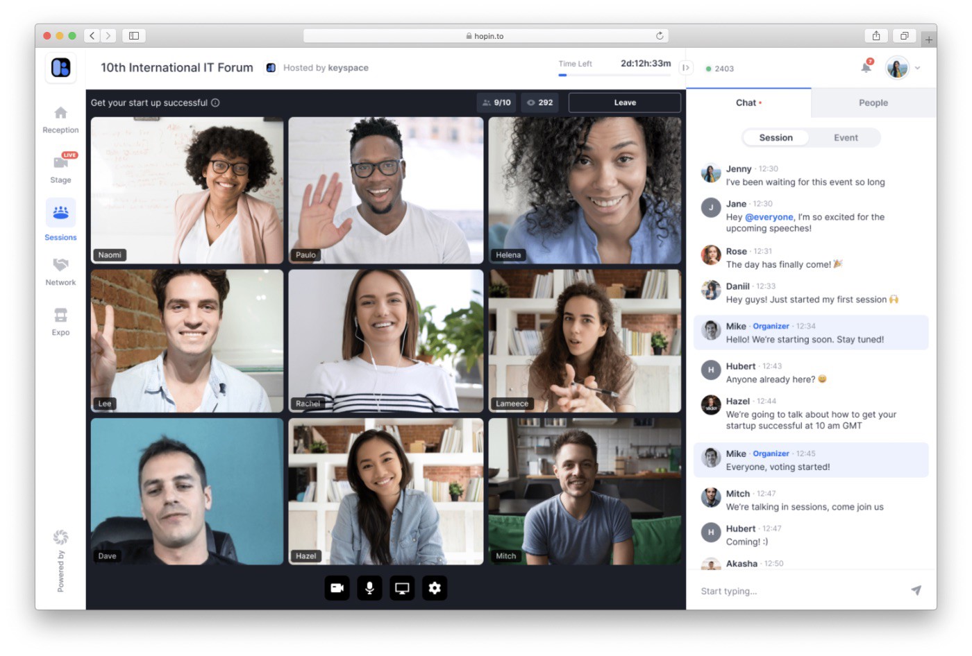This screenshot has height=656, width=972.
Task: Leave the session
Action: [x=625, y=103]
